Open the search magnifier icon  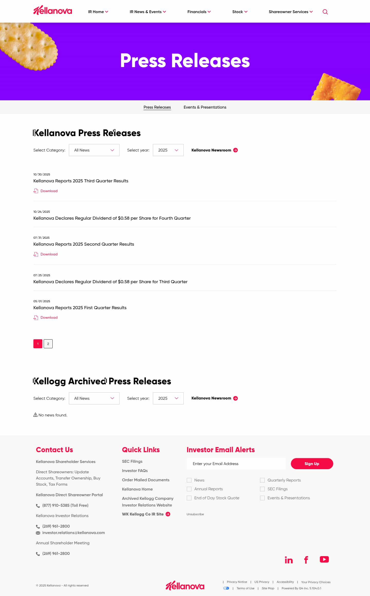(x=325, y=12)
